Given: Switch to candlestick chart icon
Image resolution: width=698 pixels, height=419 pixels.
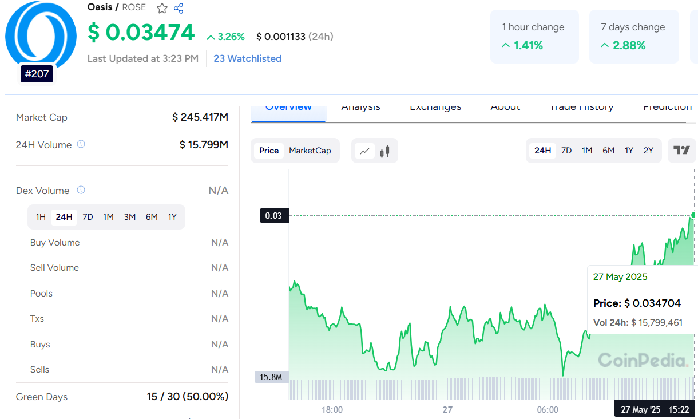Looking at the screenshot, I should click(x=384, y=151).
